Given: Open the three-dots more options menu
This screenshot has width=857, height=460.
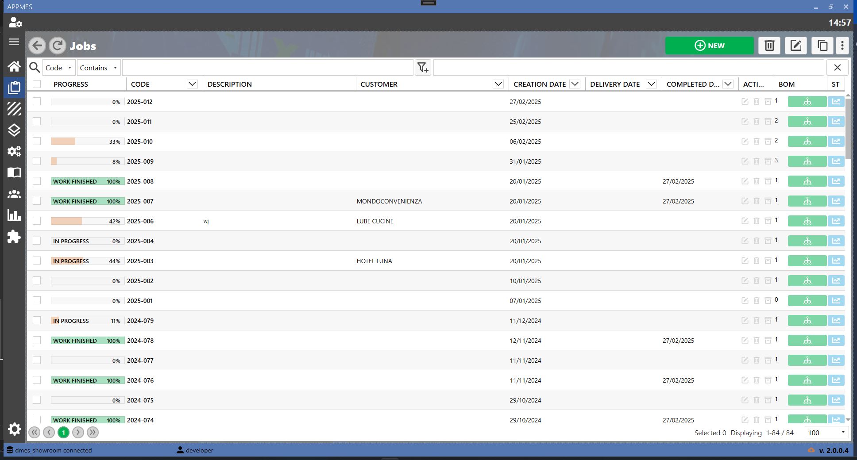Looking at the screenshot, I should click(x=842, y=46).
